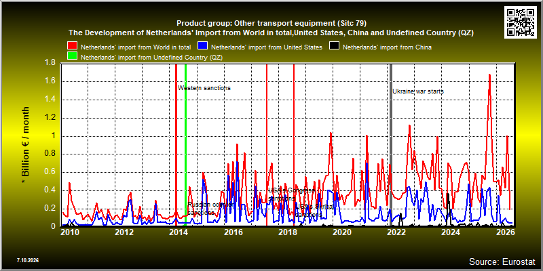Click the "Ukraine war starts" annotation

point(418,91)
